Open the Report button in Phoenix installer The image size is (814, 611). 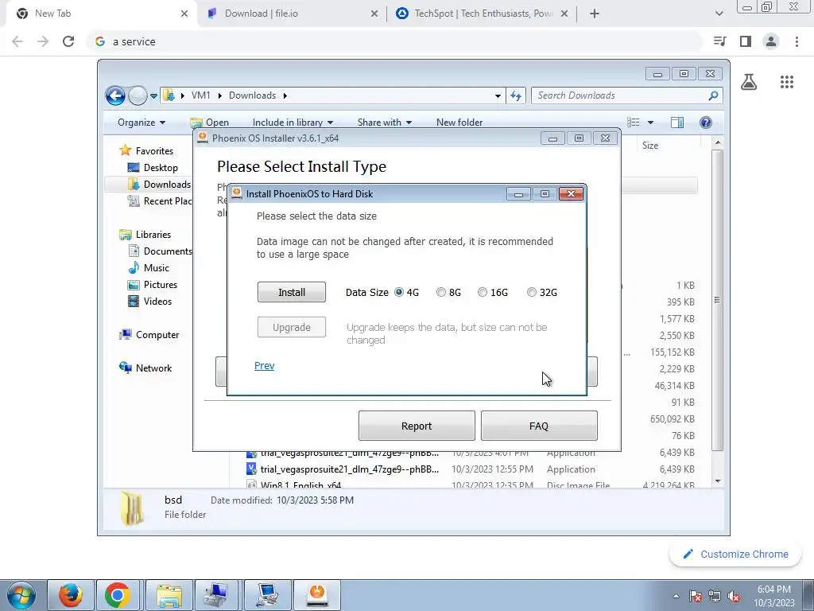[x=417, y=426]
